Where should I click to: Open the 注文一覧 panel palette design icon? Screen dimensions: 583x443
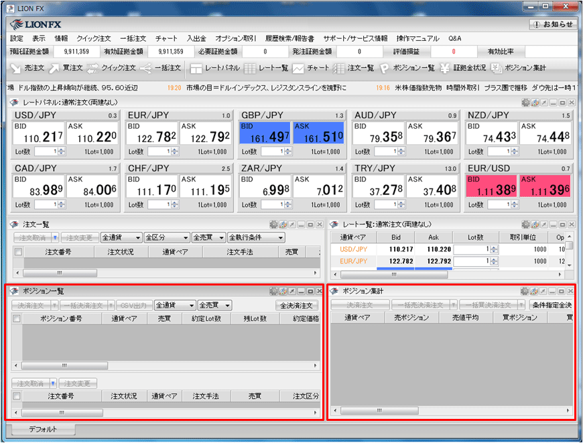(x=283, y=225)
